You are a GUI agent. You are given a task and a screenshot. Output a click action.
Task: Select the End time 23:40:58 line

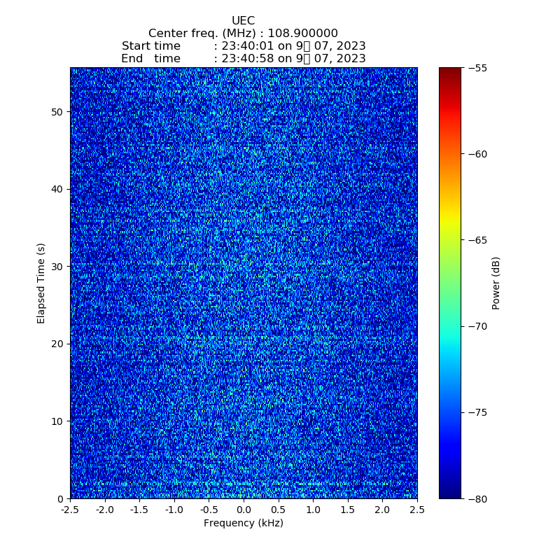point(243,59)
